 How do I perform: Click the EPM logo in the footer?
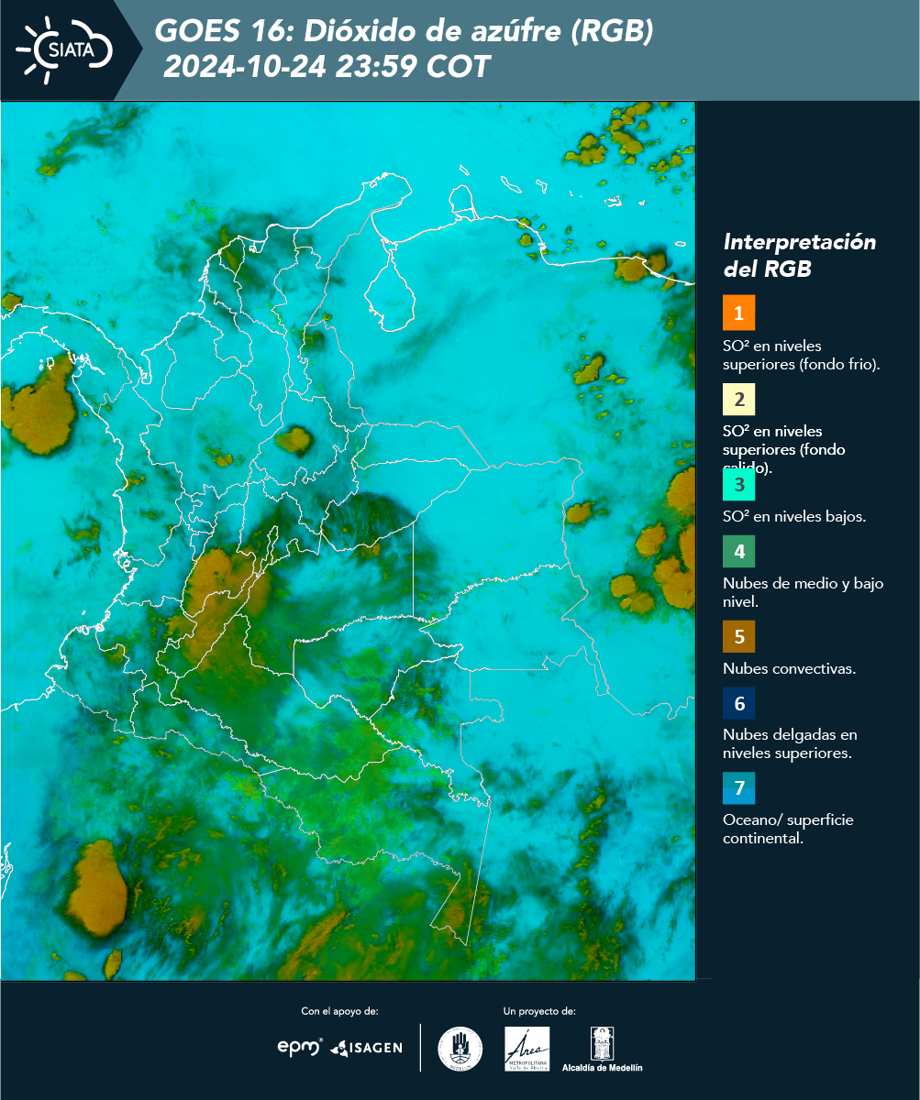click(x=300, y=1047)
